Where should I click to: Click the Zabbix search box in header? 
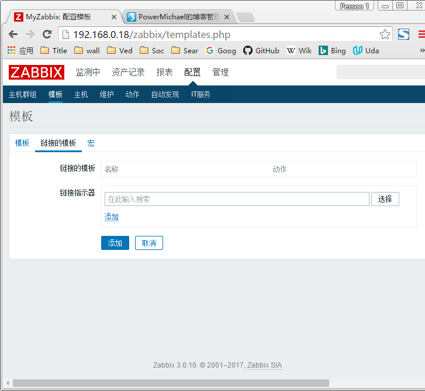(381, 72)
